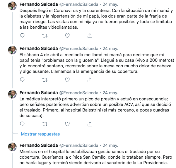Retweet the sábado 4 de abril tweet

(x=45, y=80)
